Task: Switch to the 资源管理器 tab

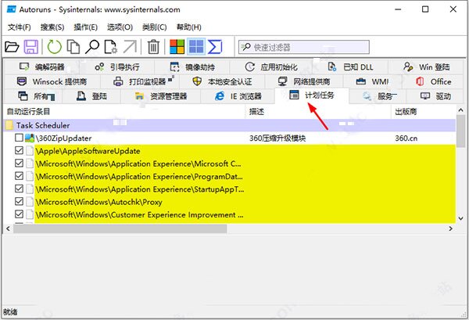Action: pyautogui.click(x=160, y=96)
